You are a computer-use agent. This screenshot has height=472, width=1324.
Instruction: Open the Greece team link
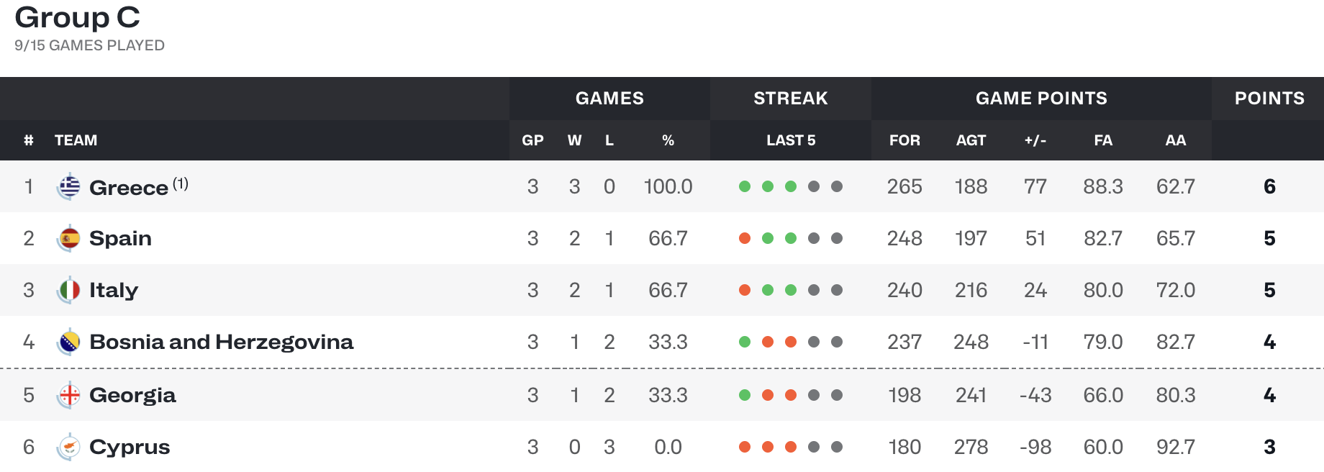point(129,188)
